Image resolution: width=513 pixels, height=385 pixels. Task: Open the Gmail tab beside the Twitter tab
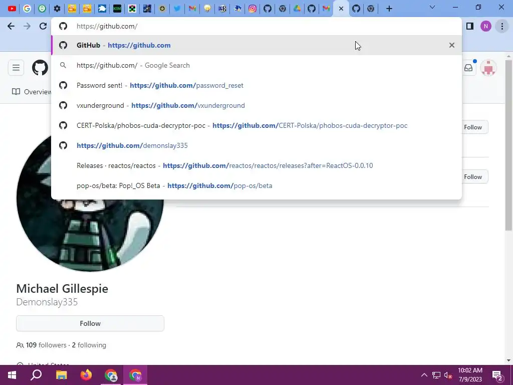pos(192,9)
